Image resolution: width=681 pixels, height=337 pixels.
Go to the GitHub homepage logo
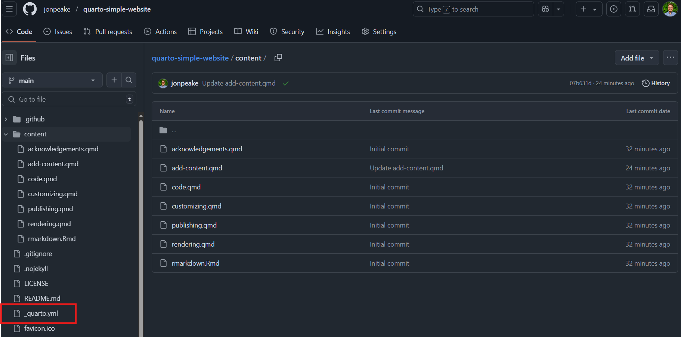[x=30, y=9]
